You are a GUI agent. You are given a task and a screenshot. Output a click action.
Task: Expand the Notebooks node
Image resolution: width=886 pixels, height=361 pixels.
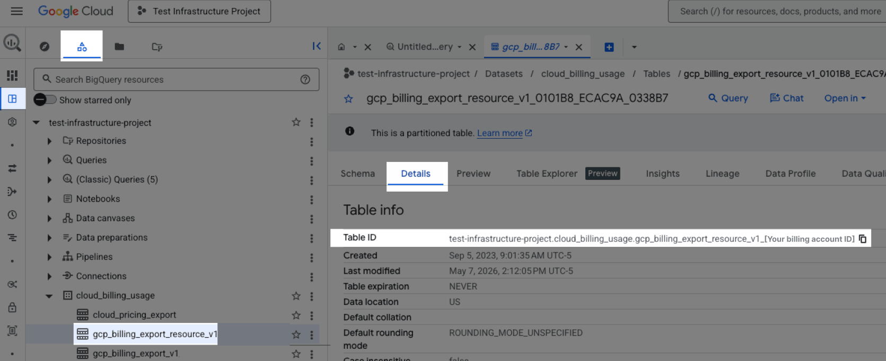pos(49,199)
